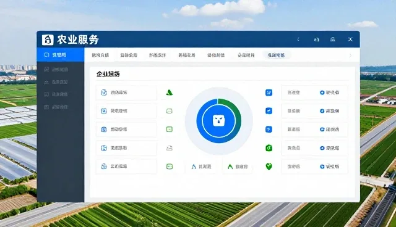Select the blue radio button in the fourth right row
Image resolution: width=396 pixels, height=227 pixels.
pos(322,148)
